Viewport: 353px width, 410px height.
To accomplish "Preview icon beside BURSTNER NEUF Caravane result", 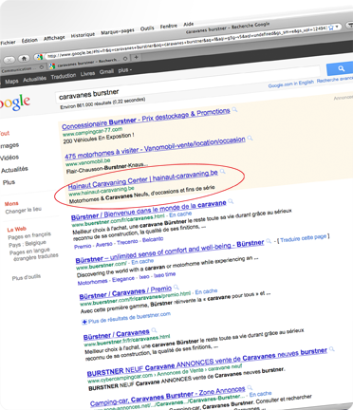I will 332,349.
